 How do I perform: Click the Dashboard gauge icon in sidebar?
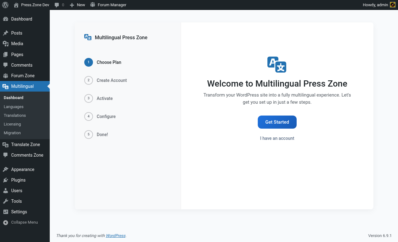6,19
